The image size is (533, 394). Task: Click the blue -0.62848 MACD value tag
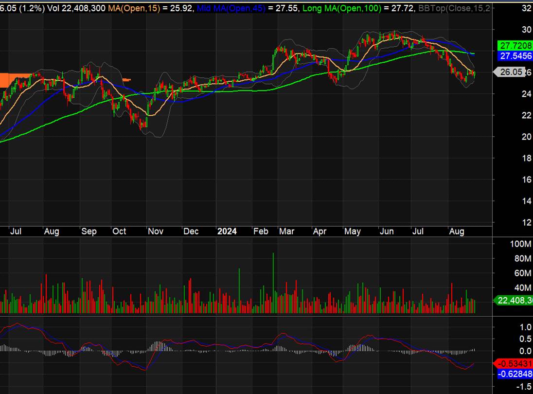tap(515, 374)
